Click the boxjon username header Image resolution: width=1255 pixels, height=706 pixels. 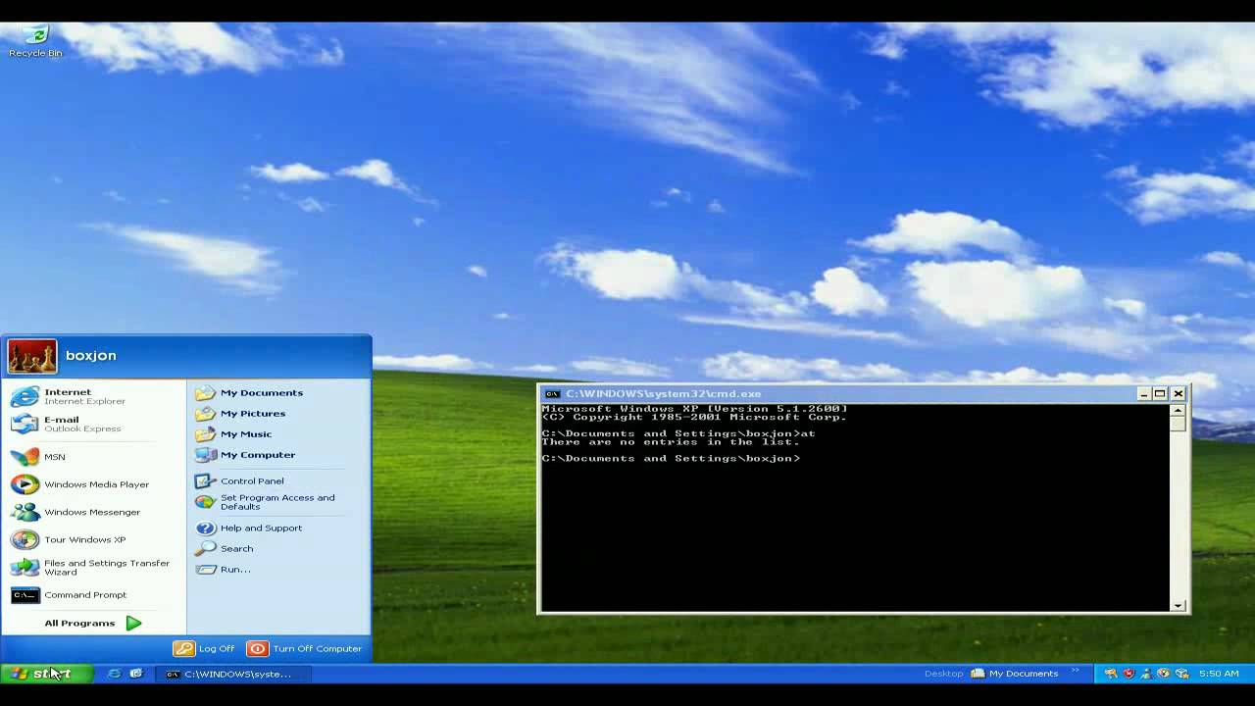(x=91, y=356)
